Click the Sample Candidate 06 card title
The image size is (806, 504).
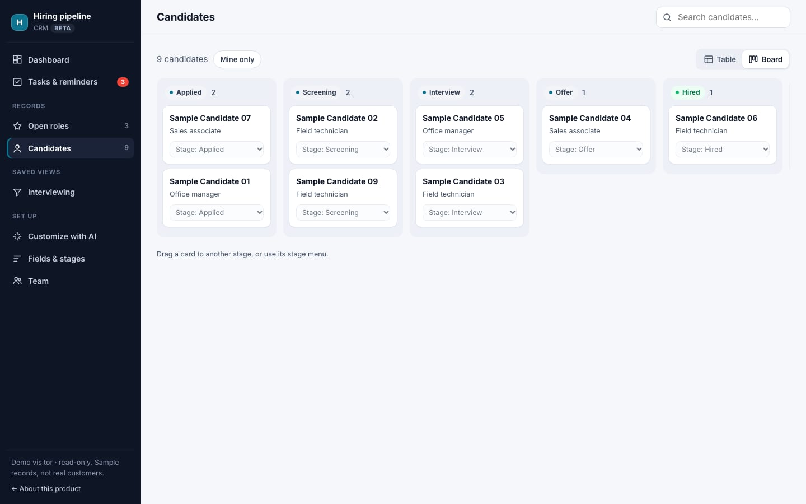716,118
